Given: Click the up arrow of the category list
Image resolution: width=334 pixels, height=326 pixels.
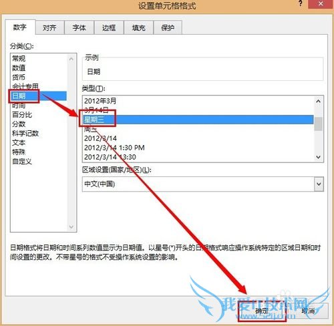Looking at the screenshot, I should coord(71,59).
